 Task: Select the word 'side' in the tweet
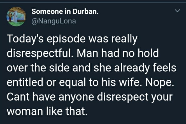(x=59, y=68)
